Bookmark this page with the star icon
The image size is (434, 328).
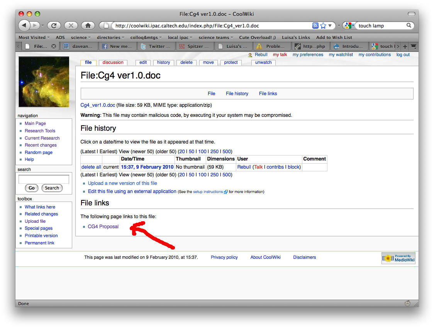tap(323, 26)
